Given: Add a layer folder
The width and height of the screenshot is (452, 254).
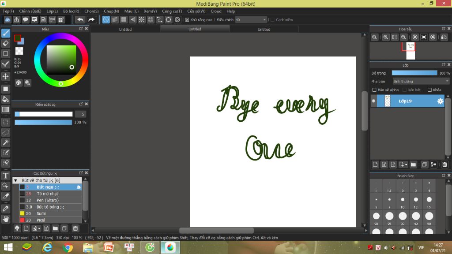Looking at the screenshot, I should pyautogui.click(x=413, y=164).
